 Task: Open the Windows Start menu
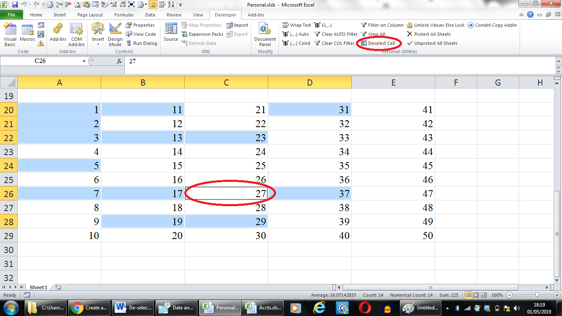[11, 307]
